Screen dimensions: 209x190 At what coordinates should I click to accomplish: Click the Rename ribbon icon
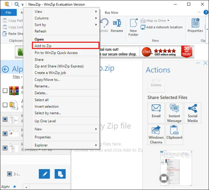point(117,23)
